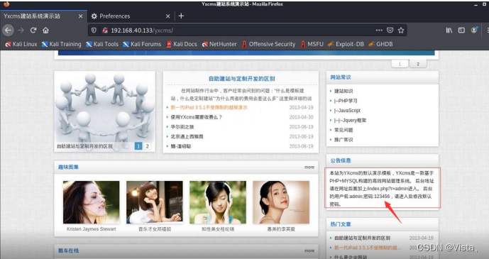Open page actions three-dots menu
Viewport: 489px width, 259px height.
pos(379,31)
